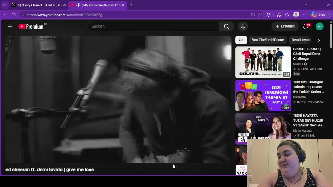This screenshot has height=187, width=333.
Task: Open the YouTube hamburger guide menu
Action: click(x=10, y=26)
